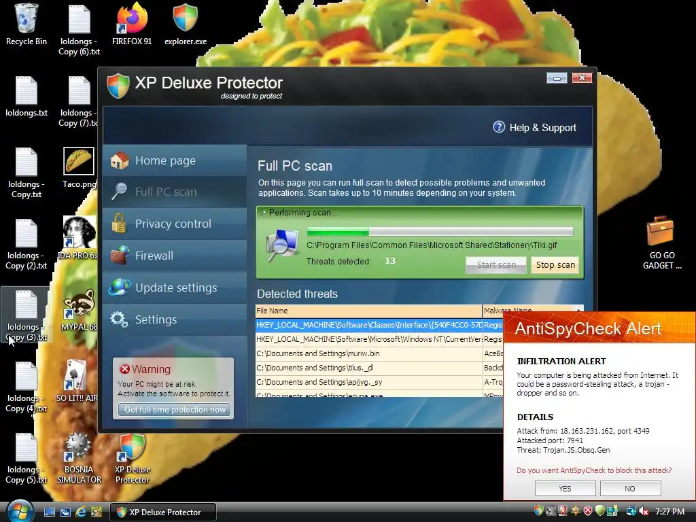Click the 7:27 PM system clock
The image size is (696, 522).
point(669,512)
